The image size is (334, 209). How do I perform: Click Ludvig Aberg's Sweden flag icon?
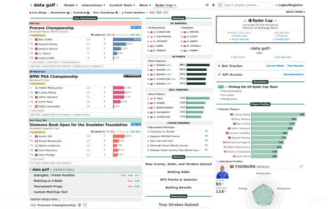[x=36, y=93]
